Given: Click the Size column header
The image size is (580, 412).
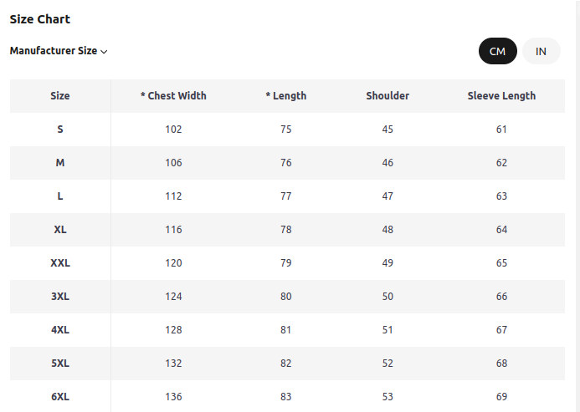Looking at the screenshot, I should [x=60, y=96].
